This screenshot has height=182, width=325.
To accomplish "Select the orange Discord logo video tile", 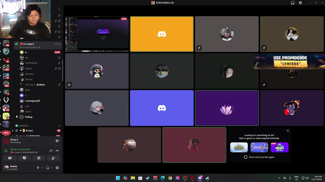I will click(x=162, y=34).
